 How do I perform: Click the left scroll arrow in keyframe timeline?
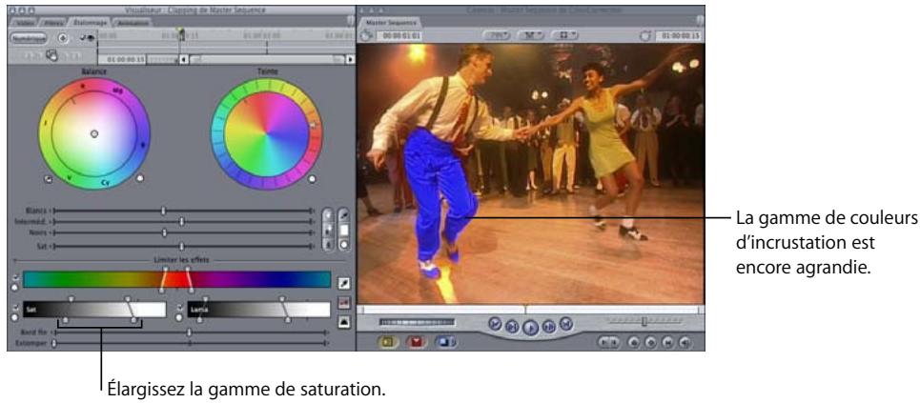[183, 59]
